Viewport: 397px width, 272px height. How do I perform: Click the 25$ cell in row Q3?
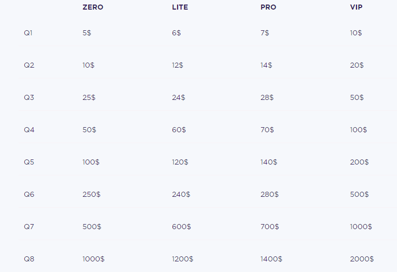[89, 97]
